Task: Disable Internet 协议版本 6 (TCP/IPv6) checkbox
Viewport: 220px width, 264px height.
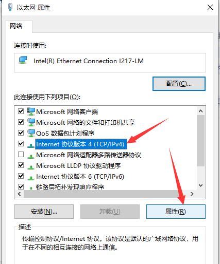Action: click(x=21, y=176)
